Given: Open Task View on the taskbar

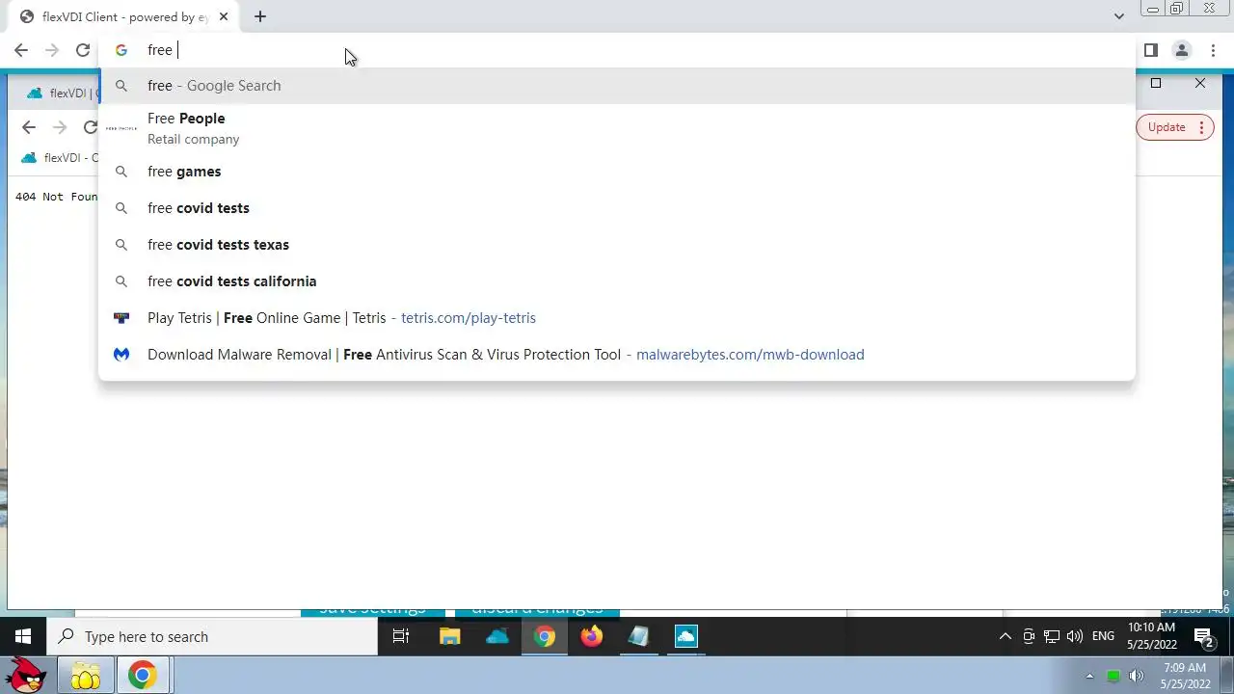Looking at the screenshot, I should tap(401, 636).
